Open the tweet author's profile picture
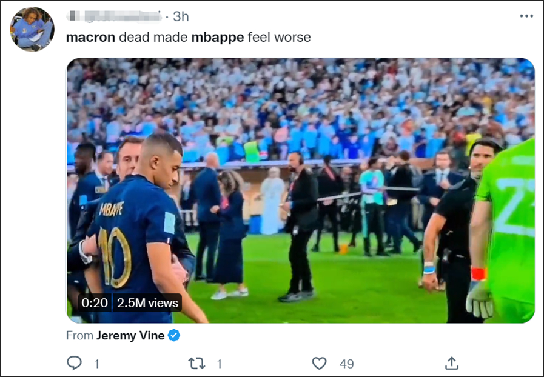 tap(32, 30)
